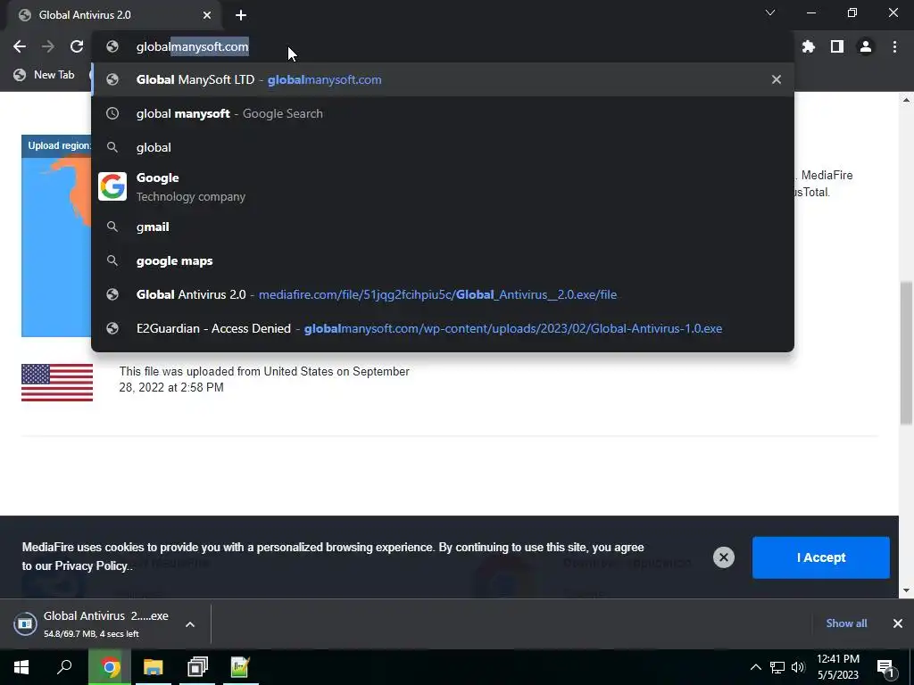Click the scrollbar up arrow
The height and width of the screenshot is (685, 914).
(906, 100)
